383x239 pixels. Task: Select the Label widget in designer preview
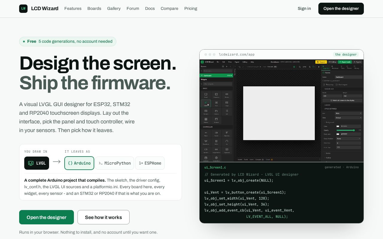tap(206, 103)
